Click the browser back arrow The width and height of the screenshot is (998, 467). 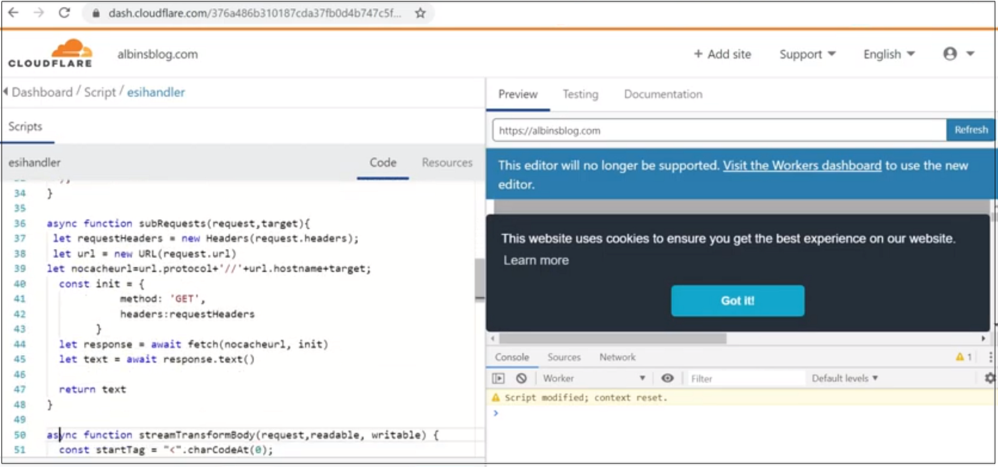(13, 13)
